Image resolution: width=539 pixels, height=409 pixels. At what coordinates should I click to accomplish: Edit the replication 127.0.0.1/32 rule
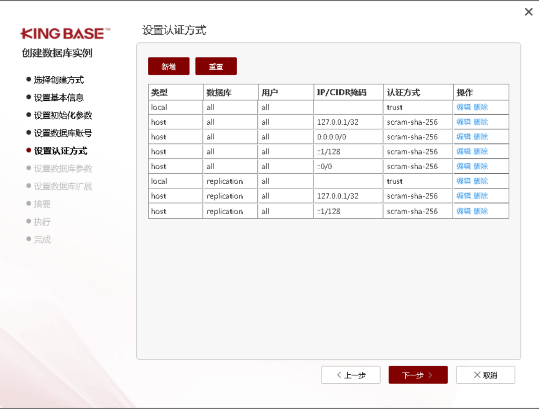[x=463, y=196]
